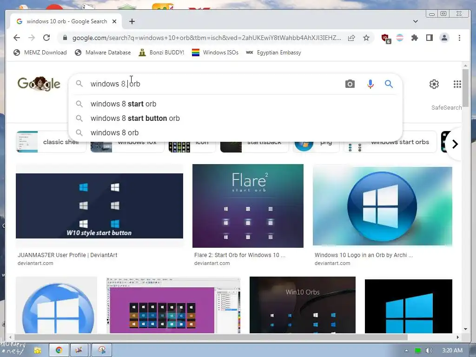The width and height of the screenshot is (476, 357).
Task: Open the Bonzi BUDDY! bookmark
Action: click(x=161, y=53)
